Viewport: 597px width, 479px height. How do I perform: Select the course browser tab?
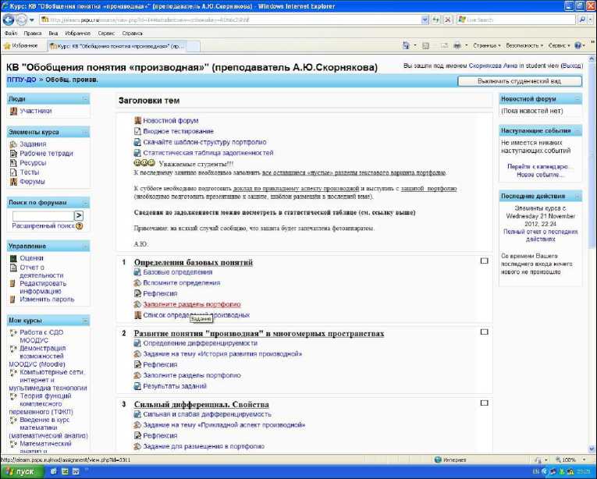click(x=117, y=46)
